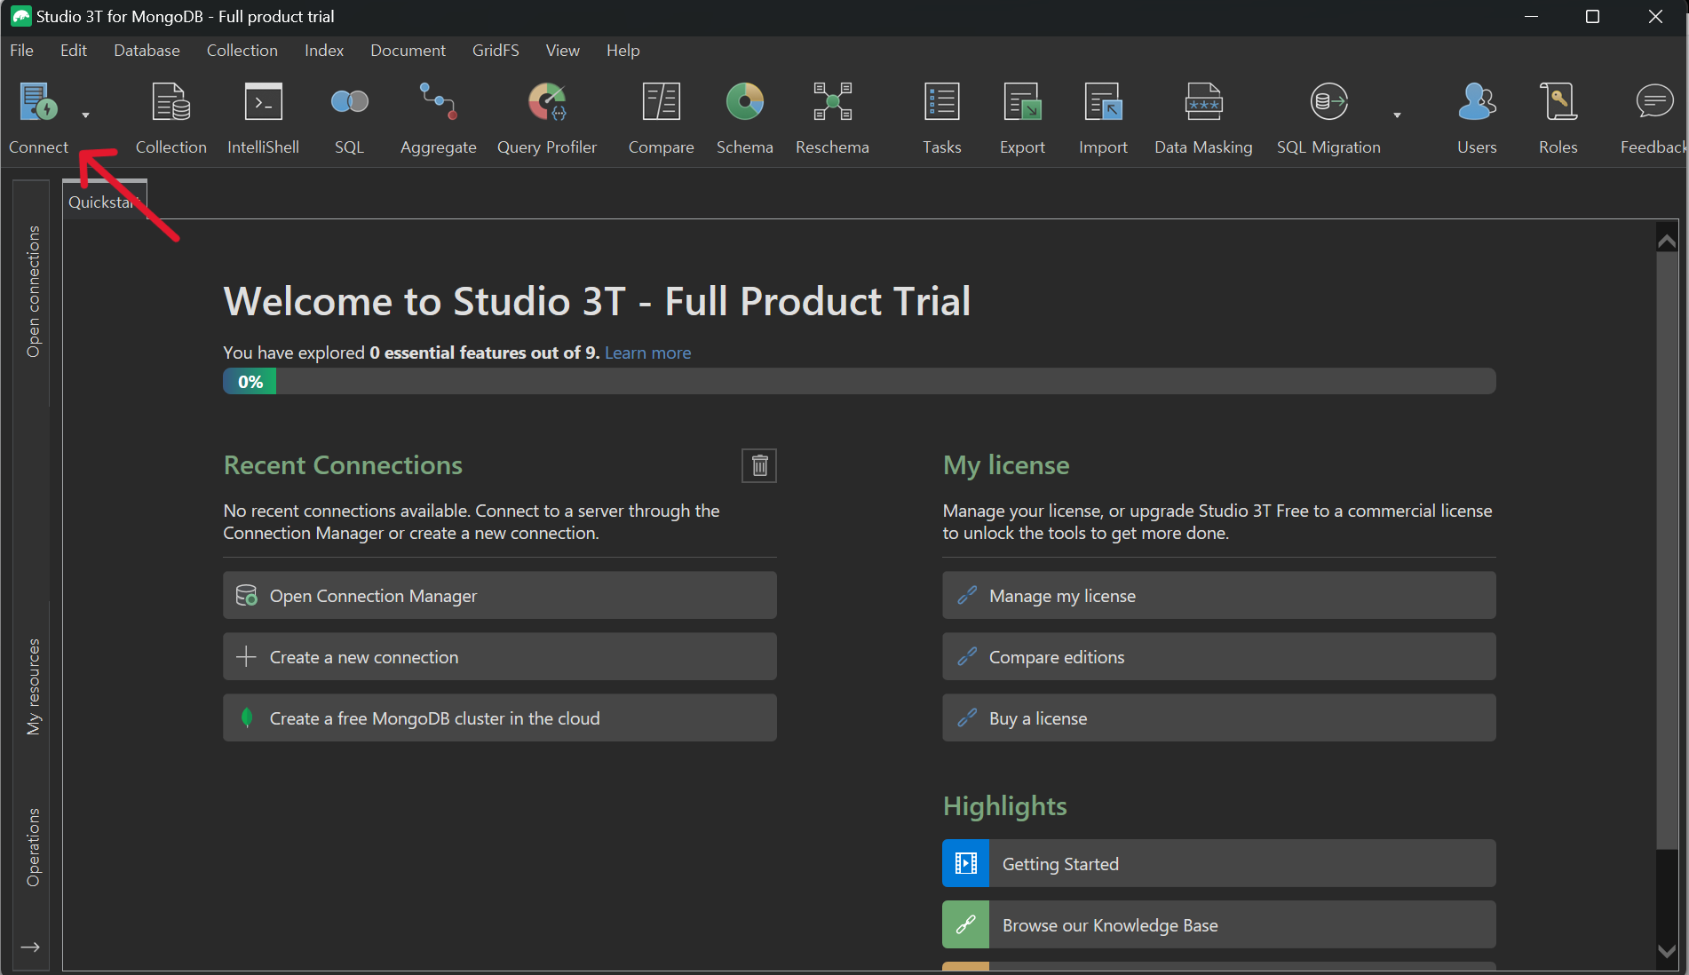Image resolution: width=1689 pixels, height=975 pixels.
Task: Open the Edit menu
Action: tap(74, 51)
